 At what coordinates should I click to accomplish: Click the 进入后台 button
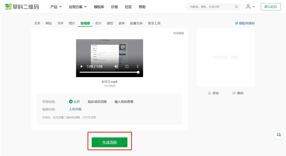point(271,7)
